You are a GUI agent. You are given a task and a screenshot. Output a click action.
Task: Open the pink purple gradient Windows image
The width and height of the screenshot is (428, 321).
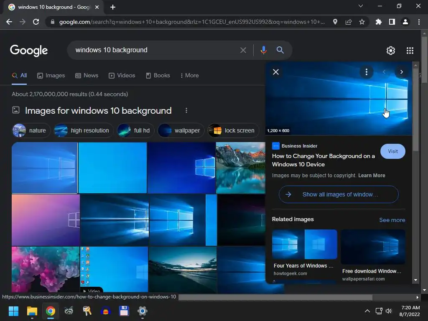[46, 220]
